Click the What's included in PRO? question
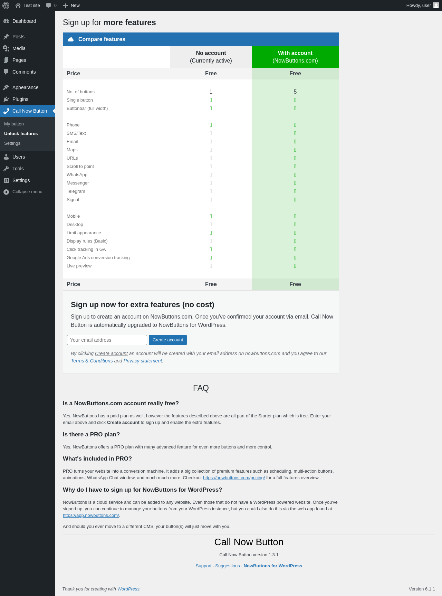This screenshot has width=442, height=596. (97, 459)
